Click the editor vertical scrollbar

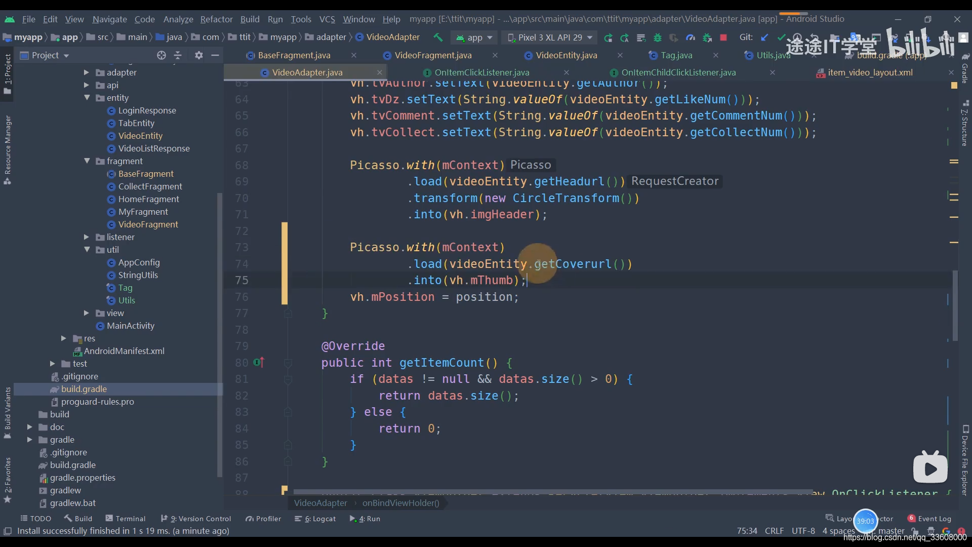click(955, 305)
